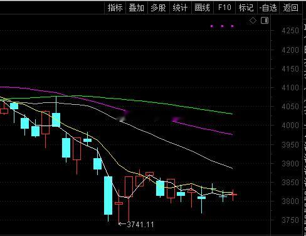The height and width of the screenshot is (236, 306).
Task: Click the 3800 price axis label
Action: [290, 201]
